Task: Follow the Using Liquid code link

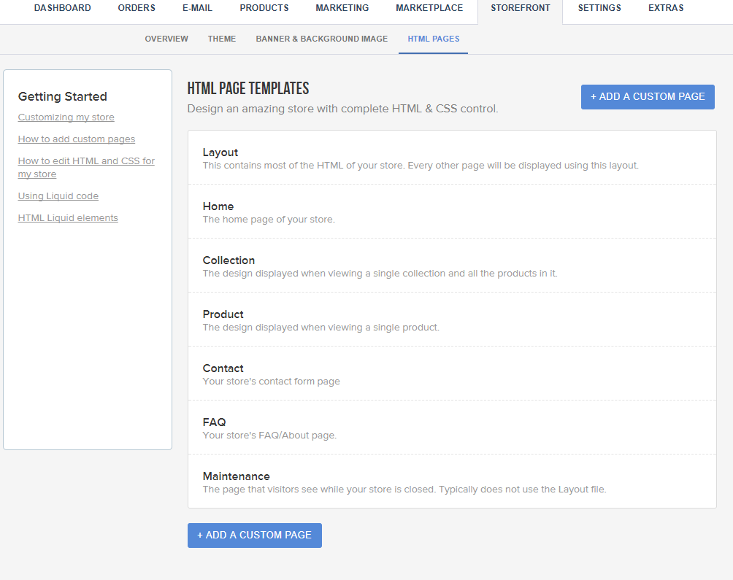Action: click(x=58, y=196)
